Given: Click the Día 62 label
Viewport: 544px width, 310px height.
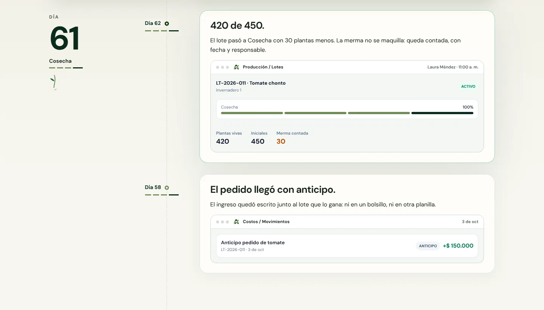Looking at the screenshot, I should point(153,23).
